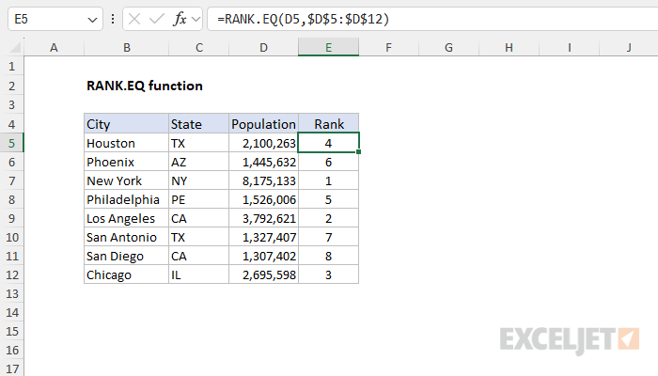The width and height of the screenshot is (658, 376).
Task: Select column F header
Action: coord(388,47)
